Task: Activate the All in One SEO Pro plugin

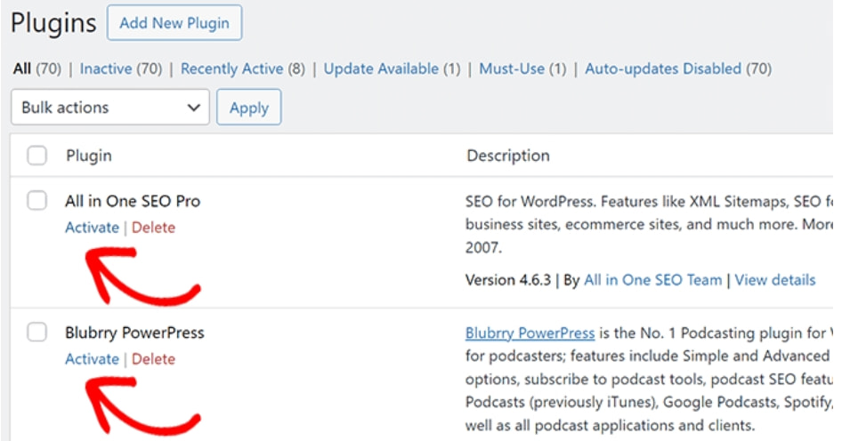Action: click(x=92, y=228)
